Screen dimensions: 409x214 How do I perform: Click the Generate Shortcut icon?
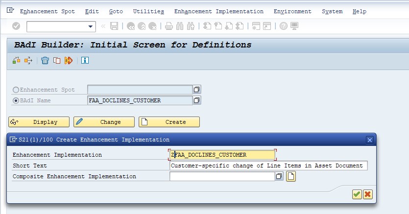[x=267, y=26]
